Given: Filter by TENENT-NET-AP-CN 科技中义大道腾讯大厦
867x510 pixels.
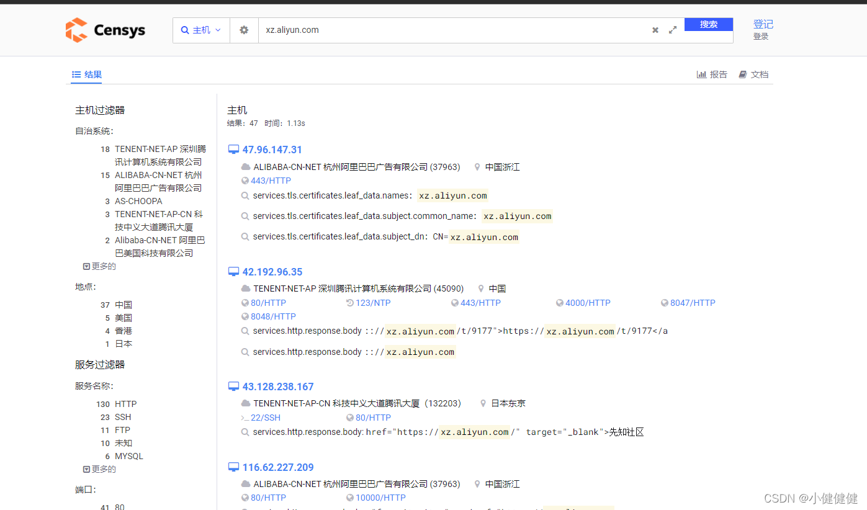Looking at the screenshot, I should pos(159,221).
